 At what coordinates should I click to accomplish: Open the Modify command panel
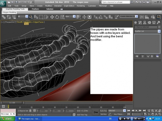(x=140, y=23)
